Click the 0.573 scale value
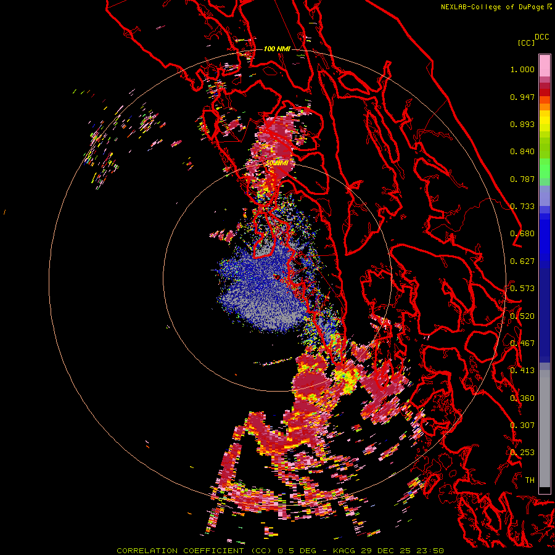The image size is (555, 555). [x=522, y=289]
